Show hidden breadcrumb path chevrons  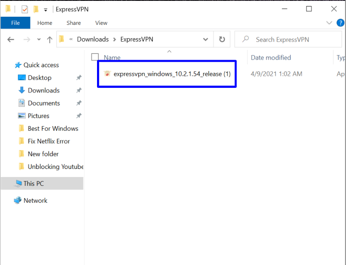pos(71,39)
